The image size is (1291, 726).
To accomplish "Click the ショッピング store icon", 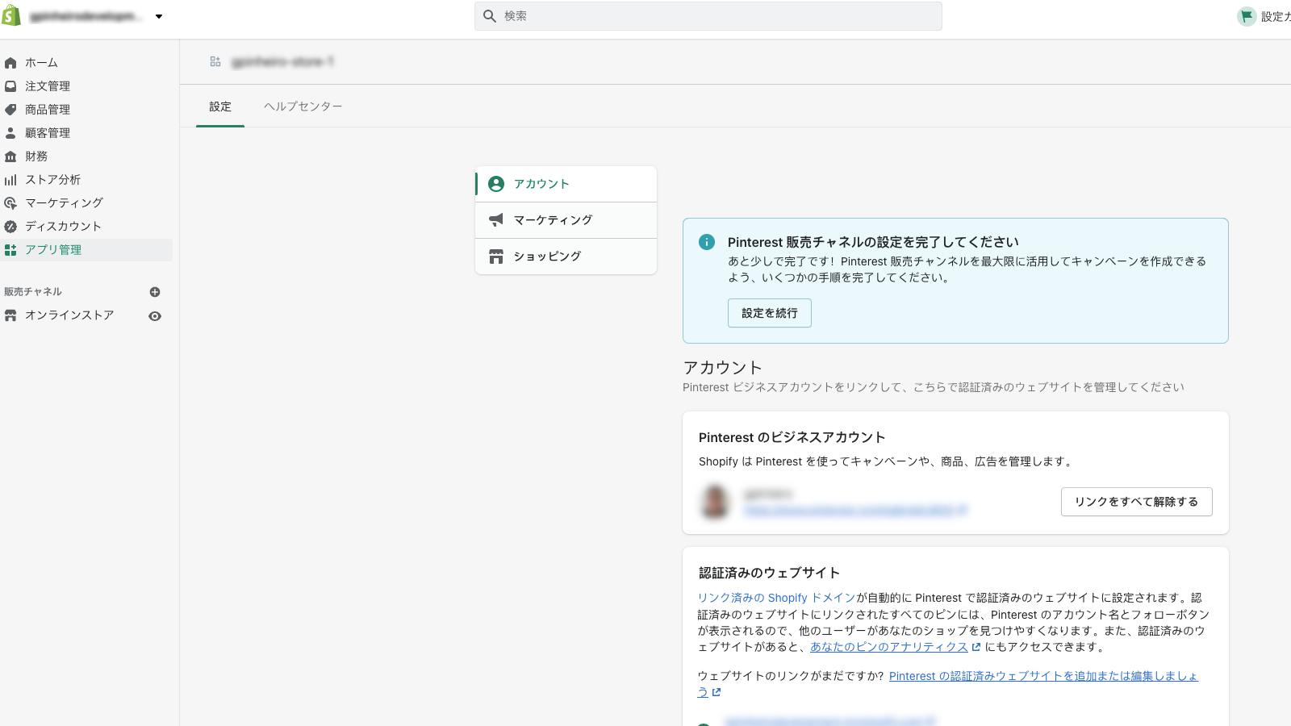I will [496, 257].
